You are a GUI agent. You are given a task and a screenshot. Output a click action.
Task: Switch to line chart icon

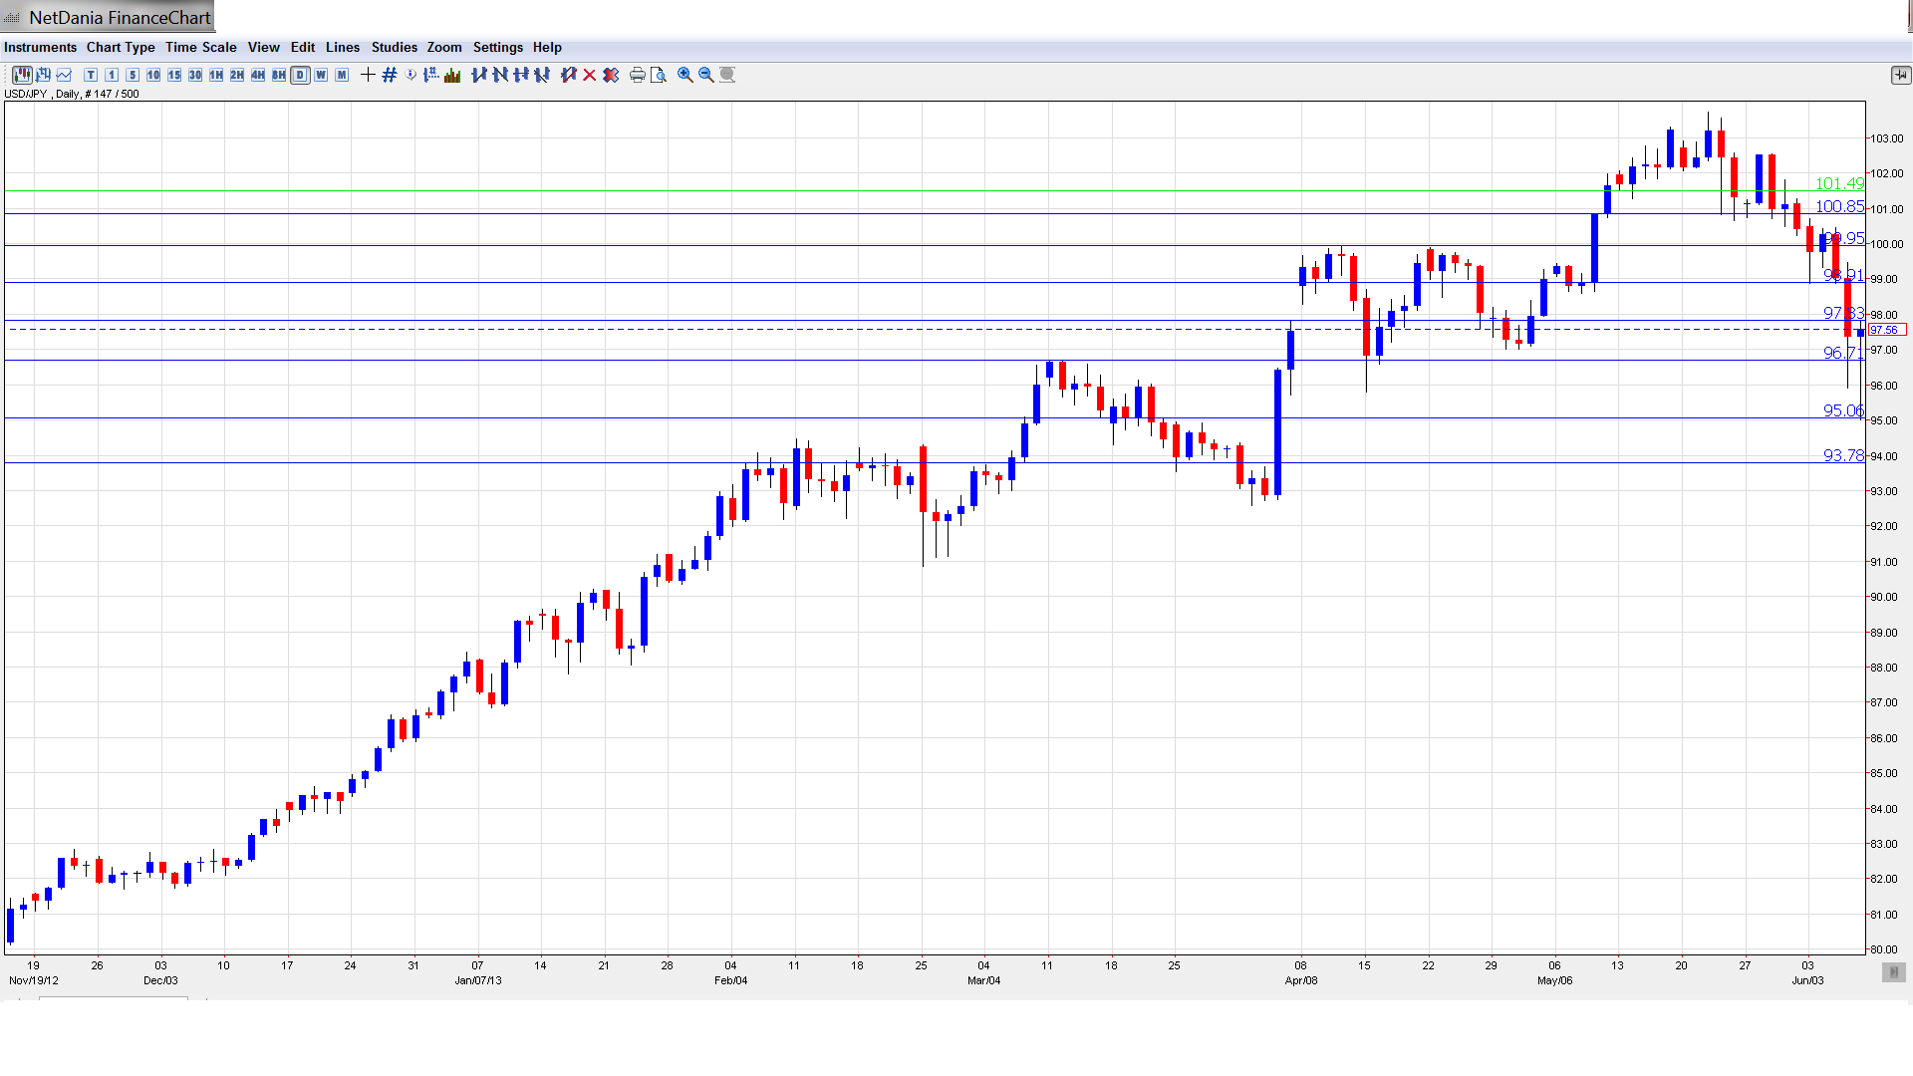pyautogui.click(x=65, y=75)
